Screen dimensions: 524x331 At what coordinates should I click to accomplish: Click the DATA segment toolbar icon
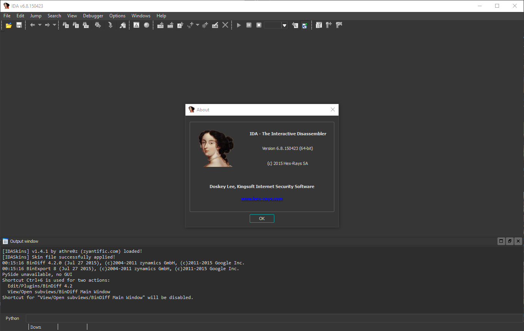170,25
